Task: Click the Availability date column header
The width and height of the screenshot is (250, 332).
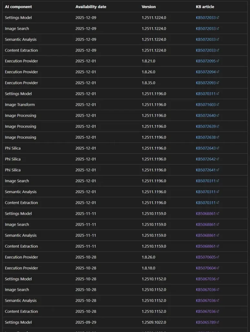Action: [91, 7]
